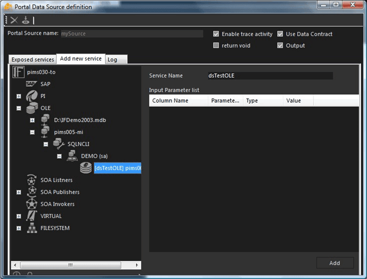Click the DEMO (sa) user icon
The width and height of the screenshot is (367, 279).
[x=72, y=156]
